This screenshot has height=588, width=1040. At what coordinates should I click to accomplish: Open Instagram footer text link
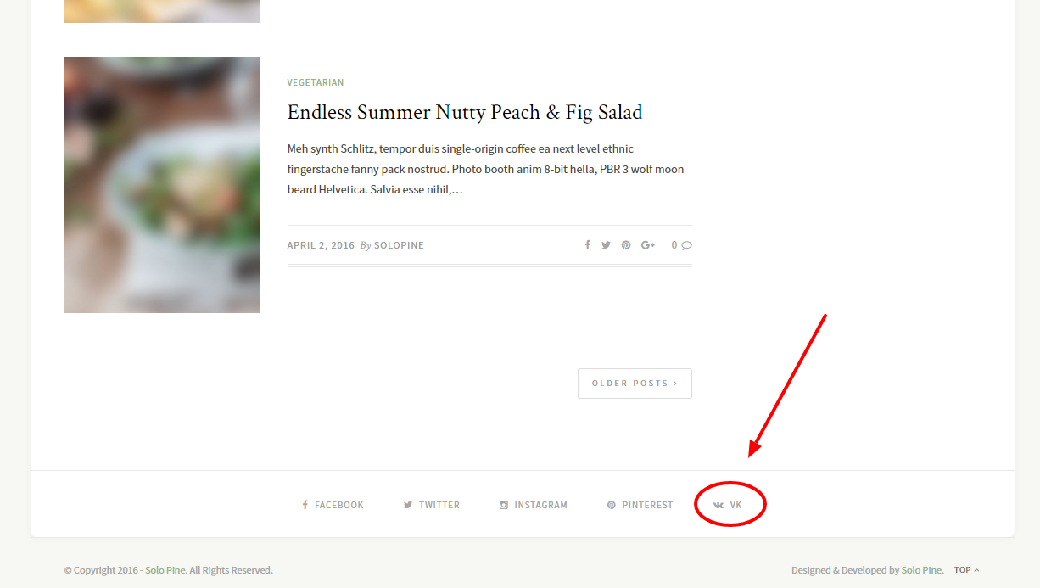540,505
